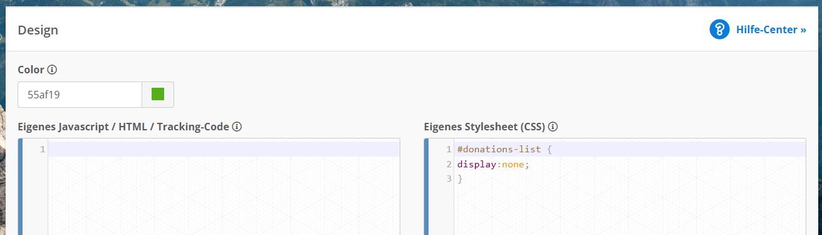Click the CSS line "display:none;"
The width and height of the screenshot is (822, 235).
[494, 164]
